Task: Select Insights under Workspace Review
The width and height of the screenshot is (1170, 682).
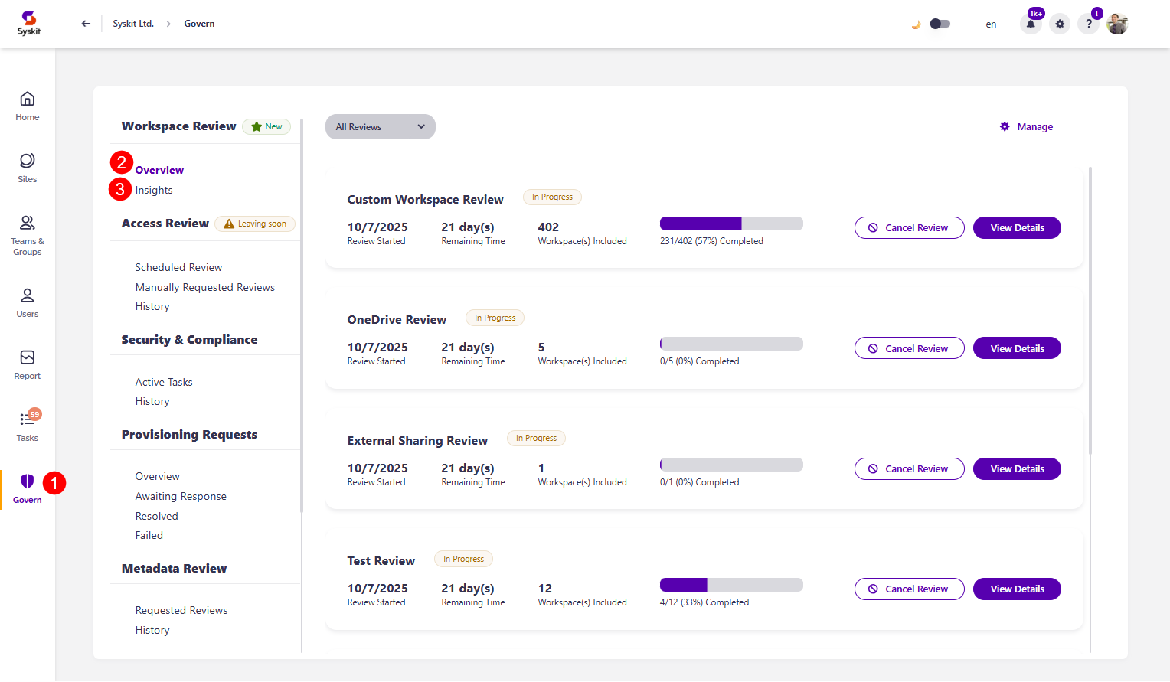Action: [154, 190]
